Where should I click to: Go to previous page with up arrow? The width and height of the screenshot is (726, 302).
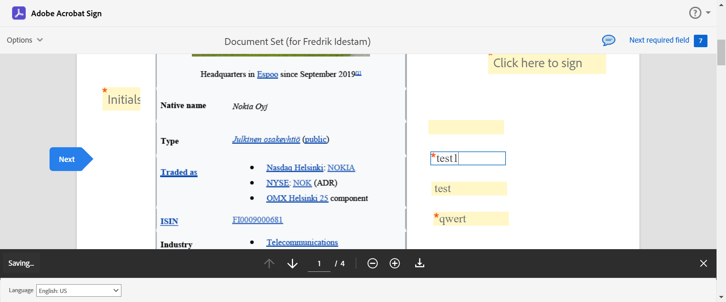coord(269,263)
